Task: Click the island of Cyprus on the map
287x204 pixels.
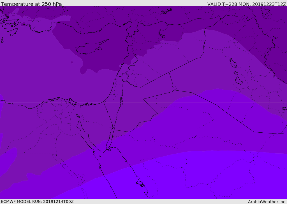Action: click(92, 47)
